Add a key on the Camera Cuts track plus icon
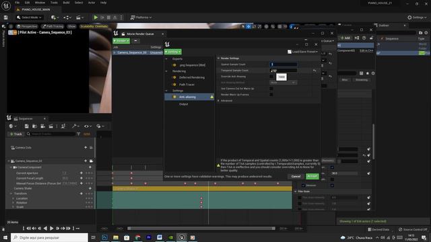431x242 pixels. click(86, 148)
